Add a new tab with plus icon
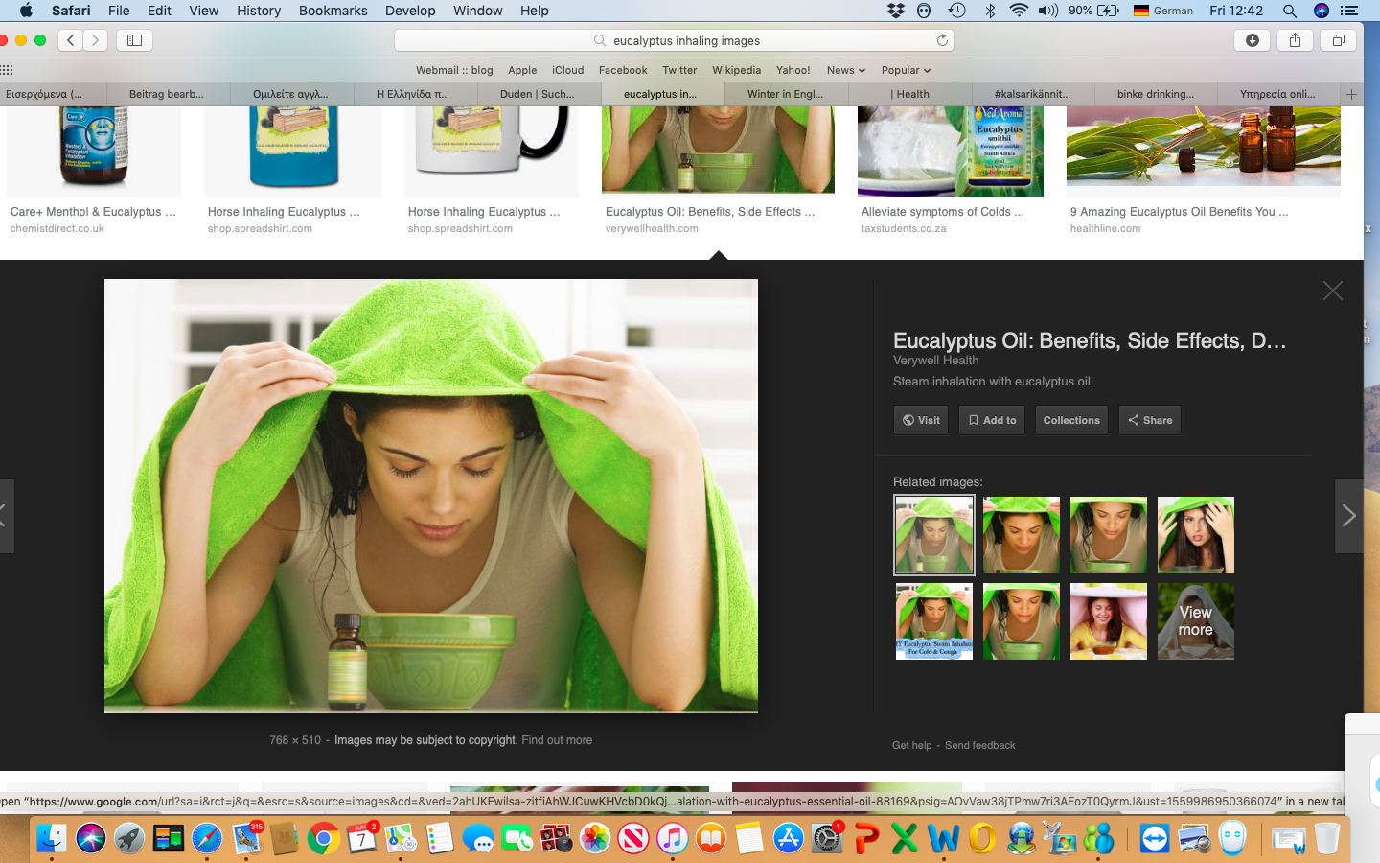This screenshot has width=1380, height=863. (x=1351, y=94)
